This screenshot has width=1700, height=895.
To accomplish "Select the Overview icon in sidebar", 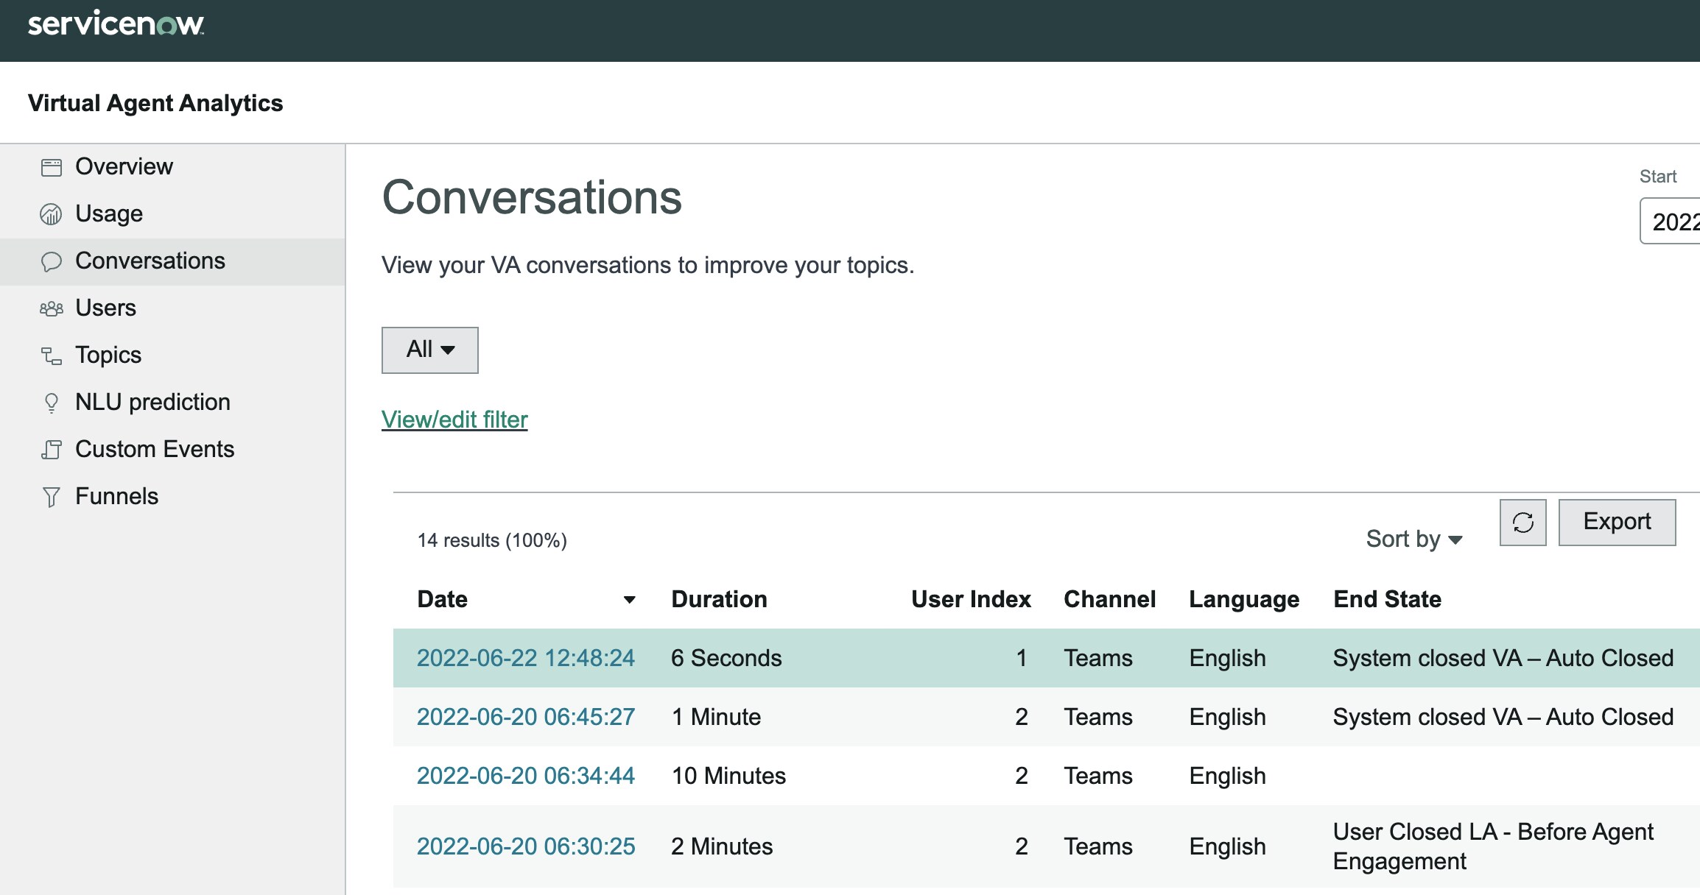I will click(x=50, y=166).
